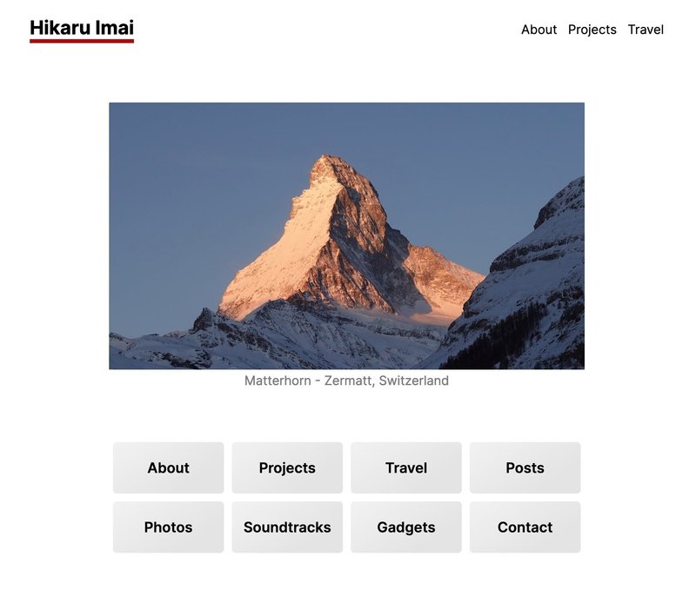Open the Photos tile
The height and width of the screenshot is (596, 696).
168,526
